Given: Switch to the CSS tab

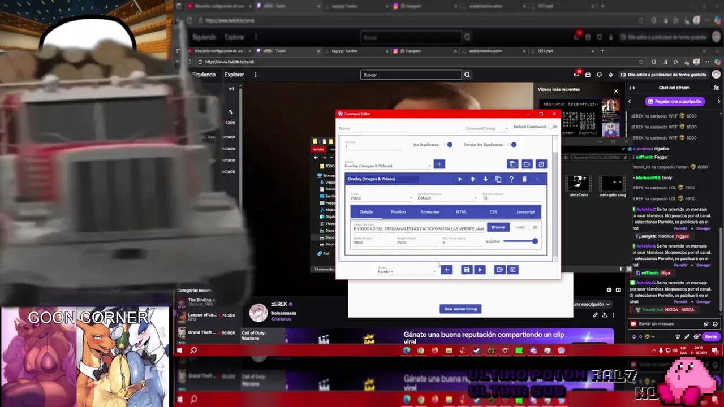Looking at the screenshot, I should point(493,212).
